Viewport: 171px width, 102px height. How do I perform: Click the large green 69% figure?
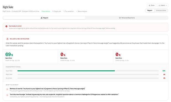pyautogui.click(x=9, y=54)
